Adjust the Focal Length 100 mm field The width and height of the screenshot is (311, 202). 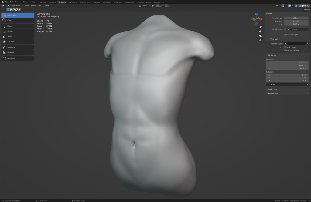click(296, 18)
